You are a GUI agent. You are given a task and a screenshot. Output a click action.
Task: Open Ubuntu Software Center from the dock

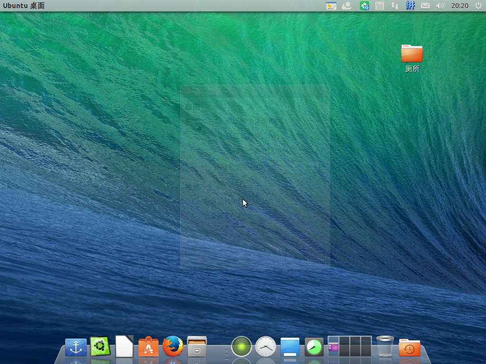[x=149, y=346]
